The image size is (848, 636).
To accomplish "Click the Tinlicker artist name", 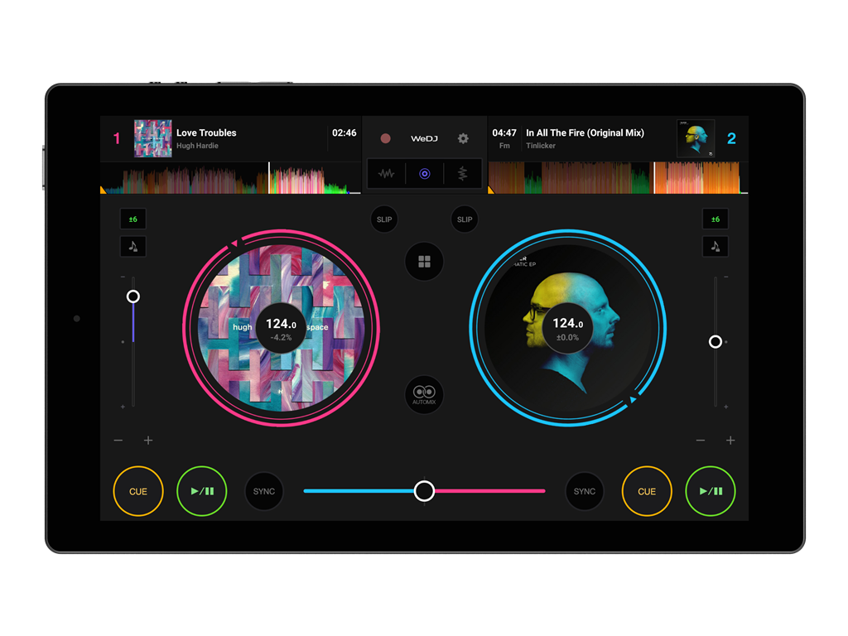I will (x=541, y=146).
